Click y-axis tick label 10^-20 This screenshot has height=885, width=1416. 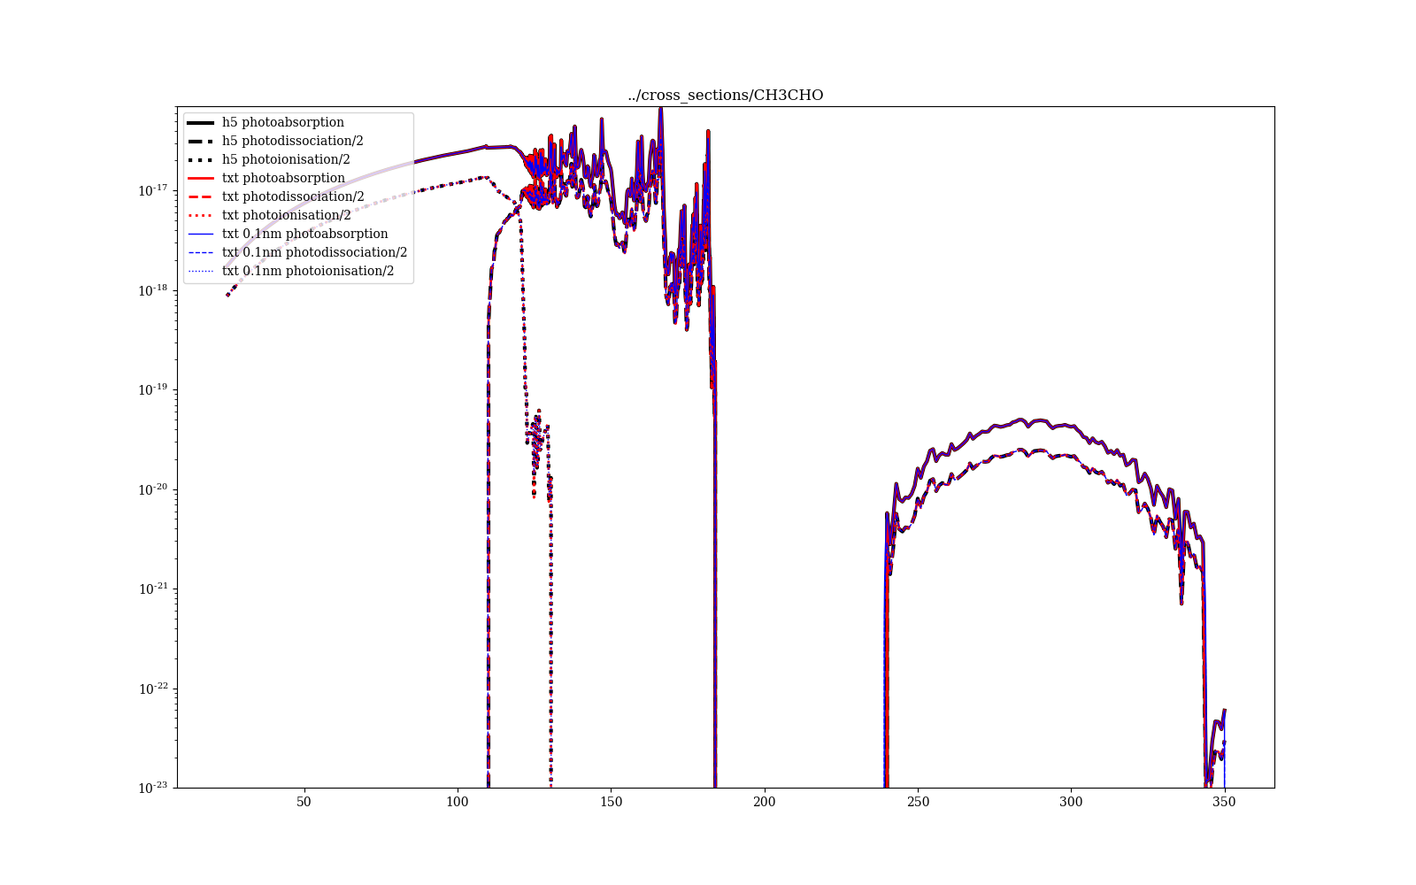pyautogui.click(x=154, y=489)
